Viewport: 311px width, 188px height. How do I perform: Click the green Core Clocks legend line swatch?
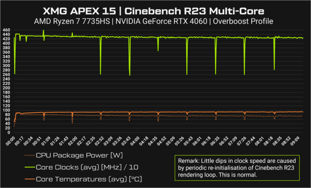29,167
